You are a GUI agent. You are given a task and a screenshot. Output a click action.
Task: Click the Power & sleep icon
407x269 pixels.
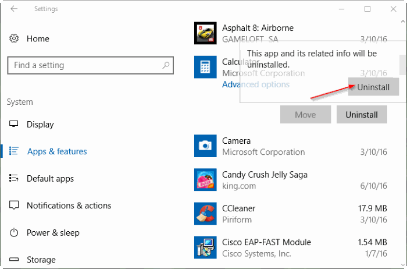(x=14, y=232)
